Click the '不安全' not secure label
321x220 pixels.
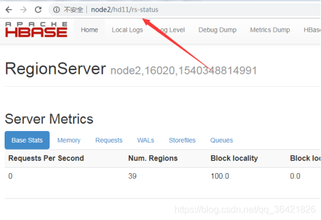73,10
